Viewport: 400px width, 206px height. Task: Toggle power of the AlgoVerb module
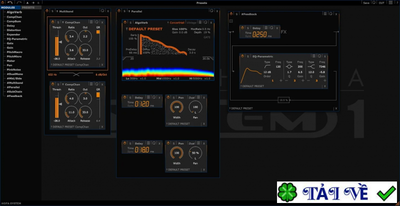125,22
